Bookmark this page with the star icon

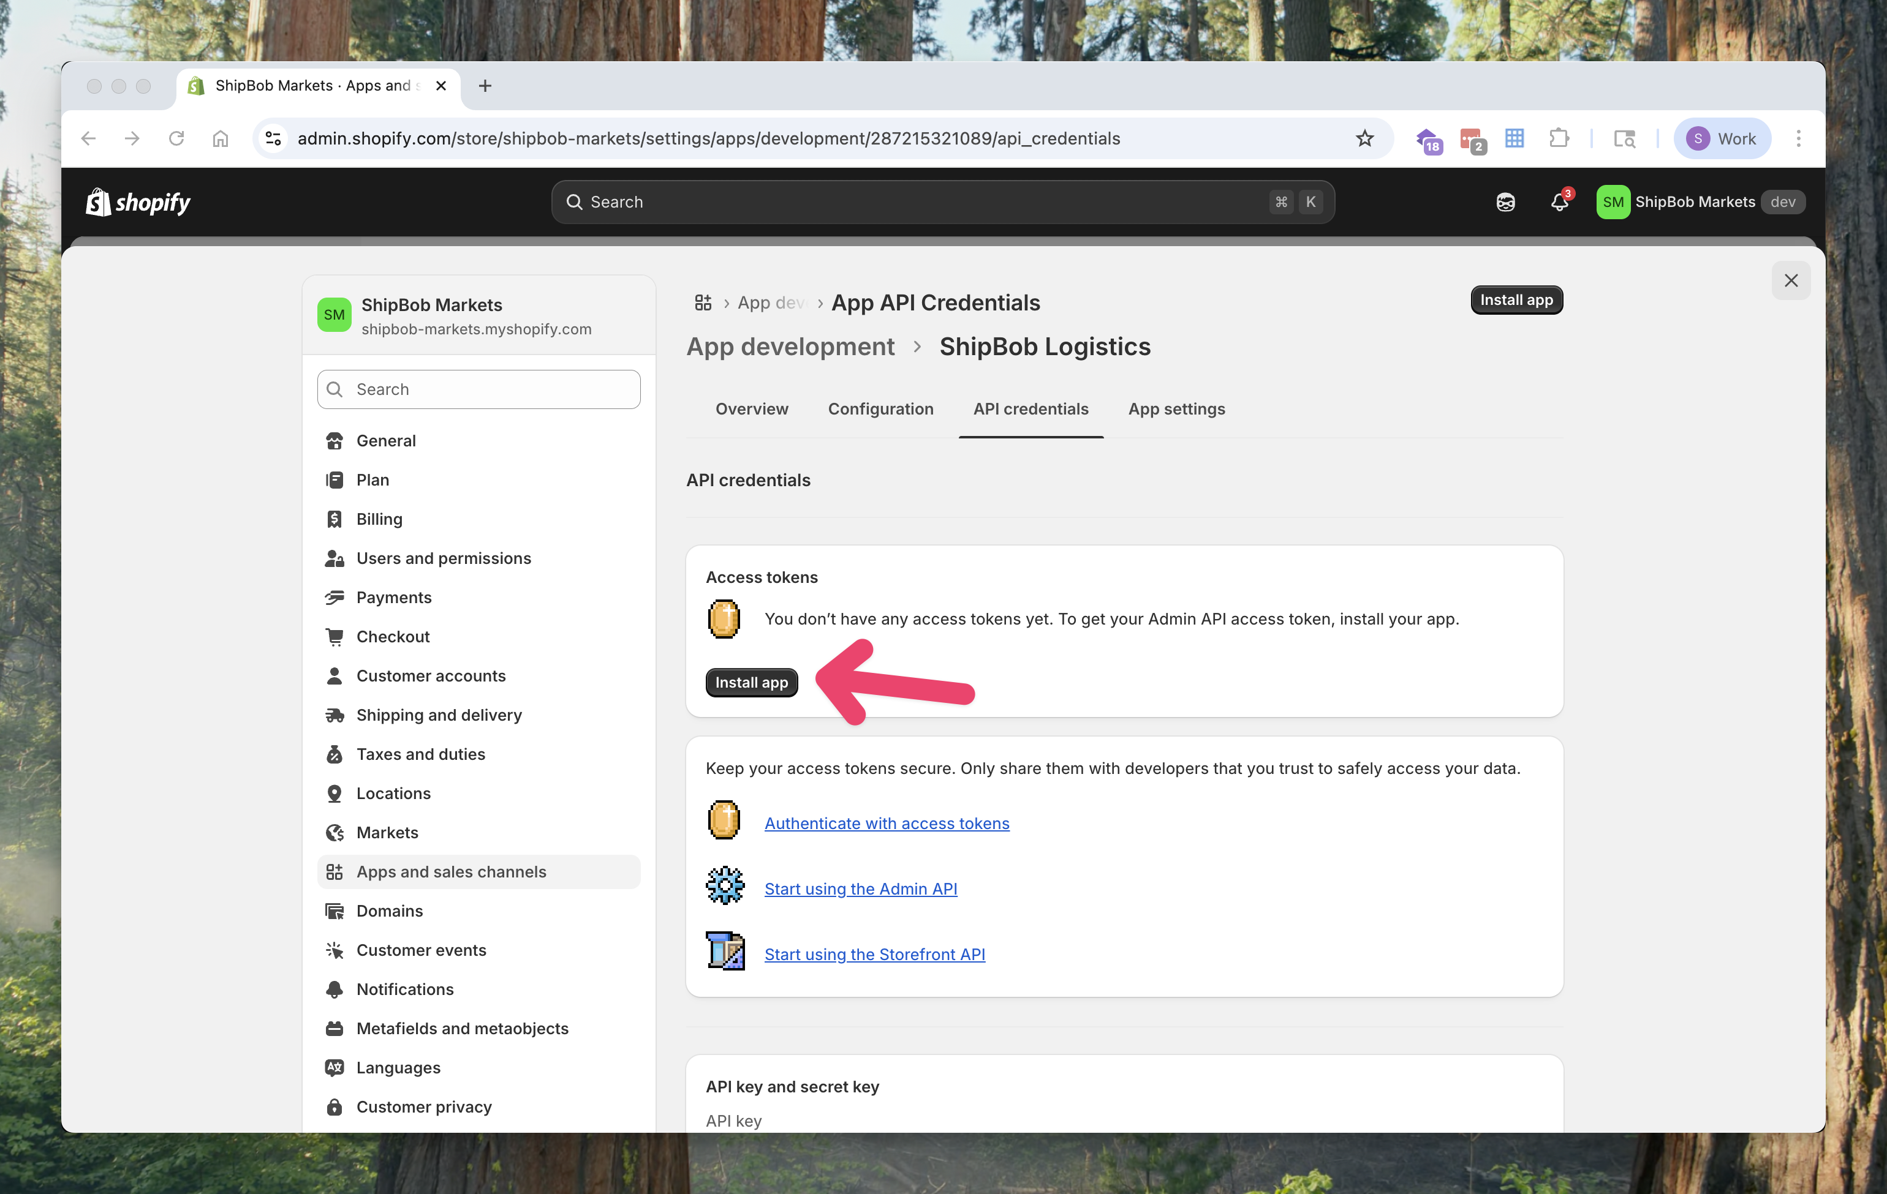pyautogui.click(x=1364, y=138)
